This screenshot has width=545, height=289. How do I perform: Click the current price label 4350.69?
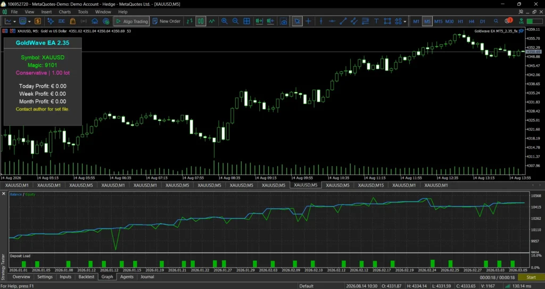tap(532, 52)
